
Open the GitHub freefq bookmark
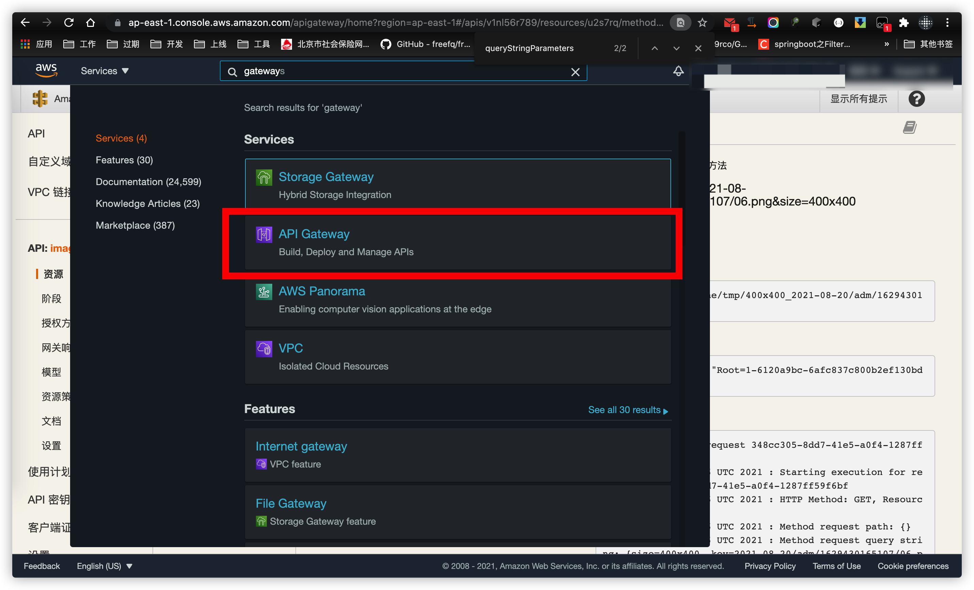click(425, 44)
